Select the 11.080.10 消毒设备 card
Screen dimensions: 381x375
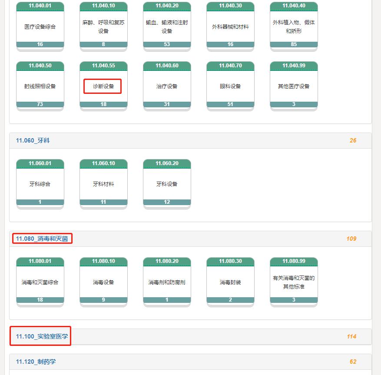tap(103, 282)
